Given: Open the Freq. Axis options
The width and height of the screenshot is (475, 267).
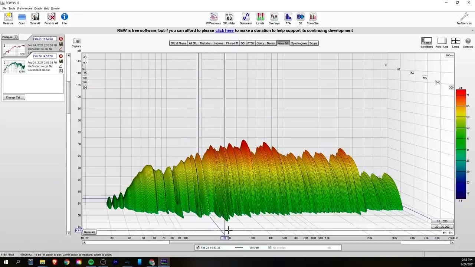Looking at the screenshot, I should [x=442, y=42].
